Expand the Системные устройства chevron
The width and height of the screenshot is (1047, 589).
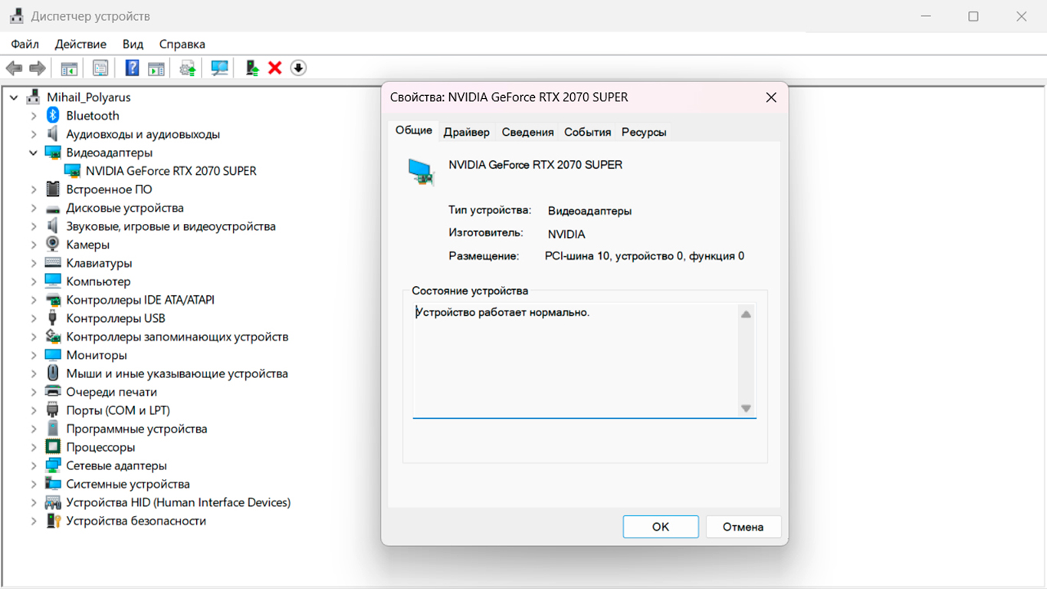33,484
